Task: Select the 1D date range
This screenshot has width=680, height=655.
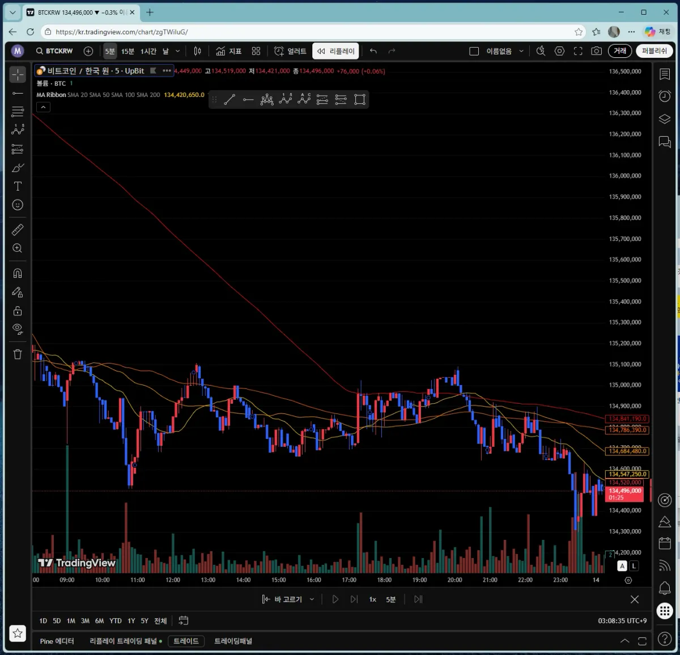Action: coord(43,621)
